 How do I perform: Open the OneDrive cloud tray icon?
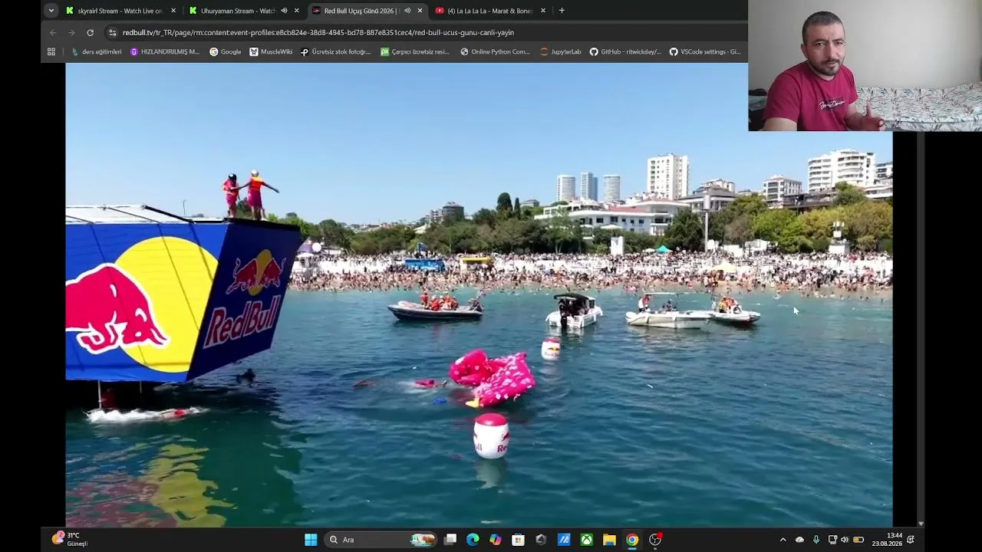[799, 540]
